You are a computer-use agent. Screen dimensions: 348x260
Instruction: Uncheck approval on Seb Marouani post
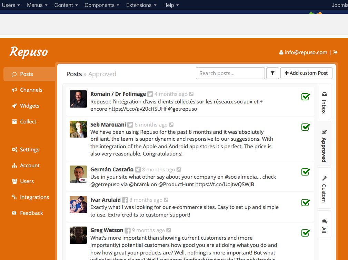[x=306, y=127]
